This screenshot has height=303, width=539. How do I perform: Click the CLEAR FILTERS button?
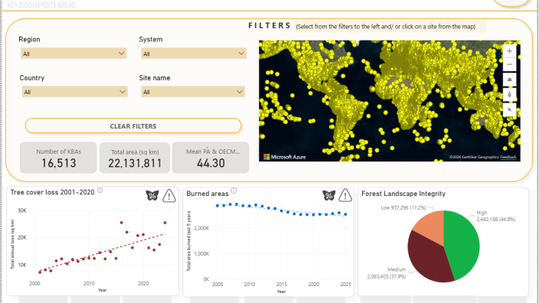click(x=133, y=126)
